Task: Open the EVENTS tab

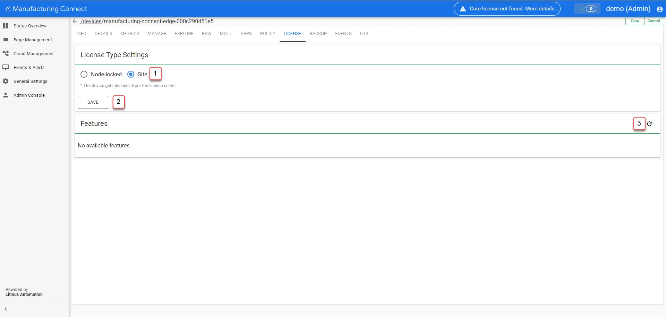Action: click(343, 34)
